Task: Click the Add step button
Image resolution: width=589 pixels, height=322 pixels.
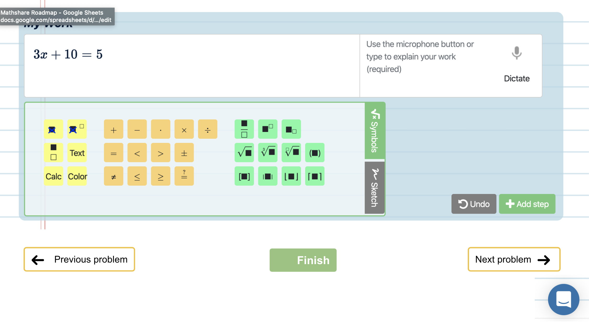Action: click(527, 204)
